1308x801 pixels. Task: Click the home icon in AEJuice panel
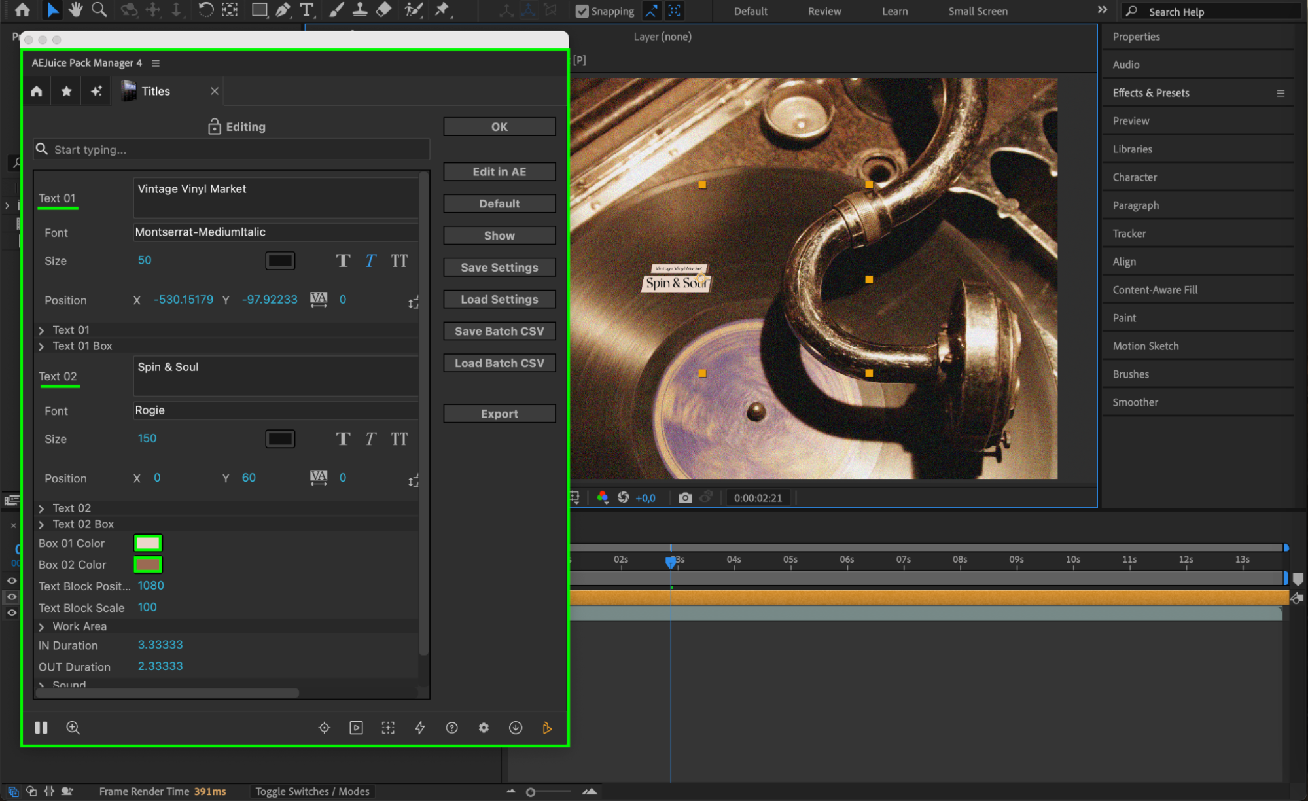click(37, 92)
